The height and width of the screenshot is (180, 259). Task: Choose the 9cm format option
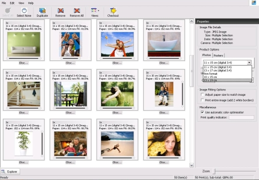pyautogui.click(x=227, y=74)
